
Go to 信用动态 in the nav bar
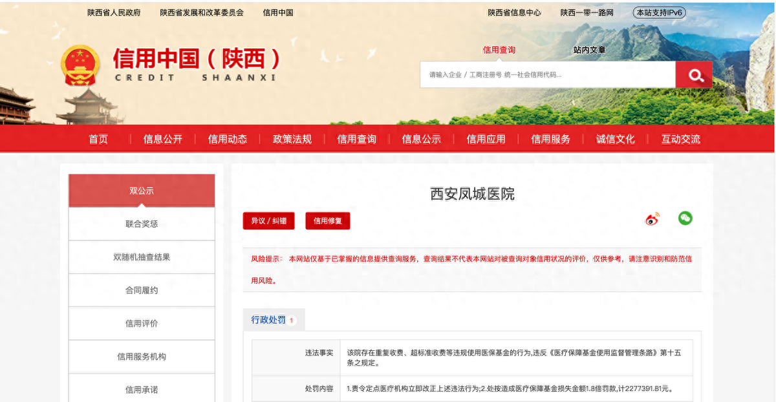(x=228, y=139)
